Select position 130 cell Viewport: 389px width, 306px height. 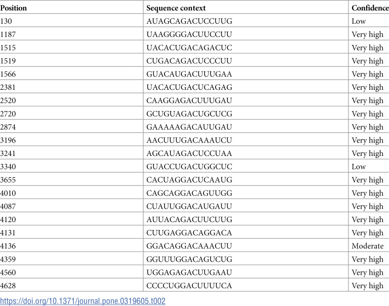[x=6, y=21]
